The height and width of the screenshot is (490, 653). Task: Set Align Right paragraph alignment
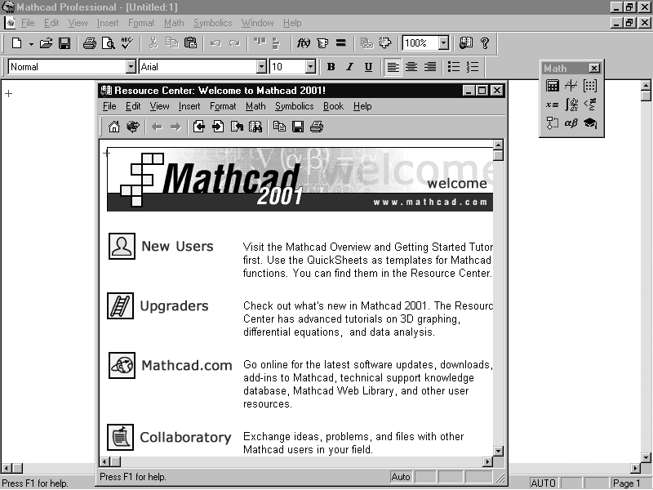(430, 67)
